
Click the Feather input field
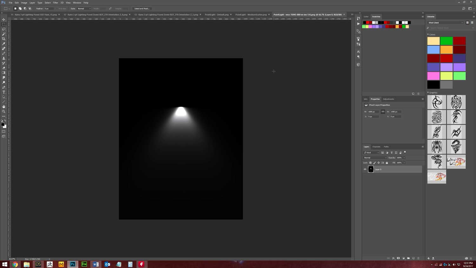[x=49, y=9]
